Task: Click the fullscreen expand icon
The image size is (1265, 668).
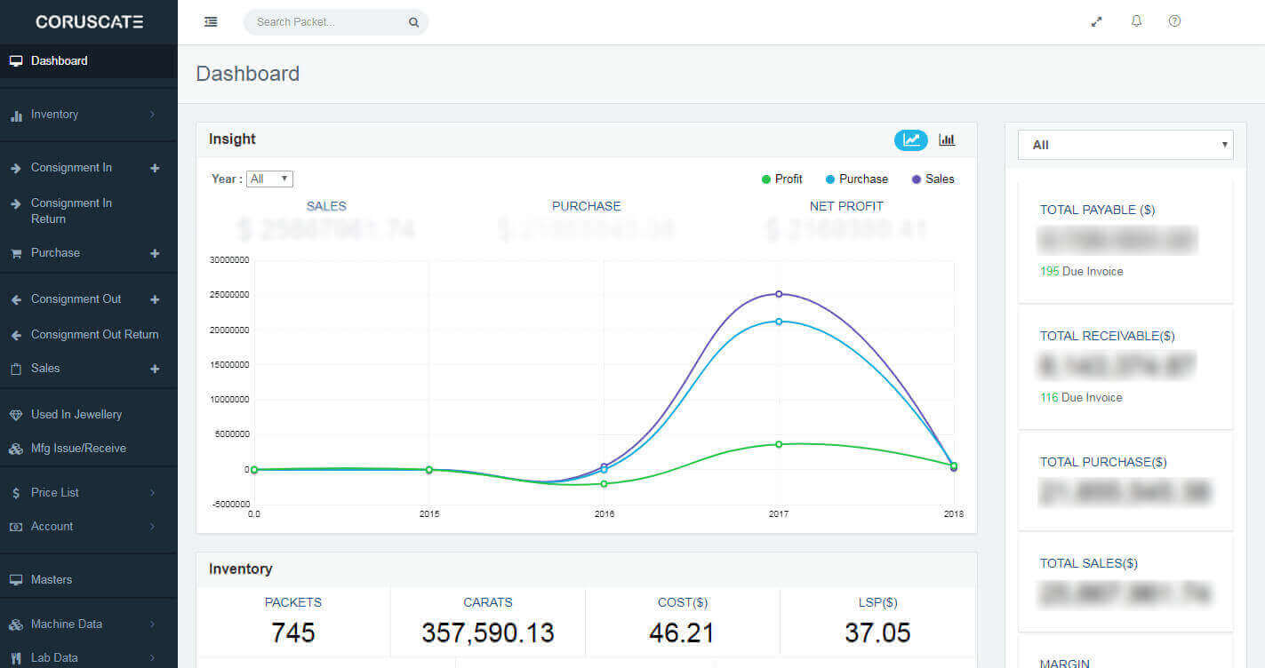Action: [1096, 22]
